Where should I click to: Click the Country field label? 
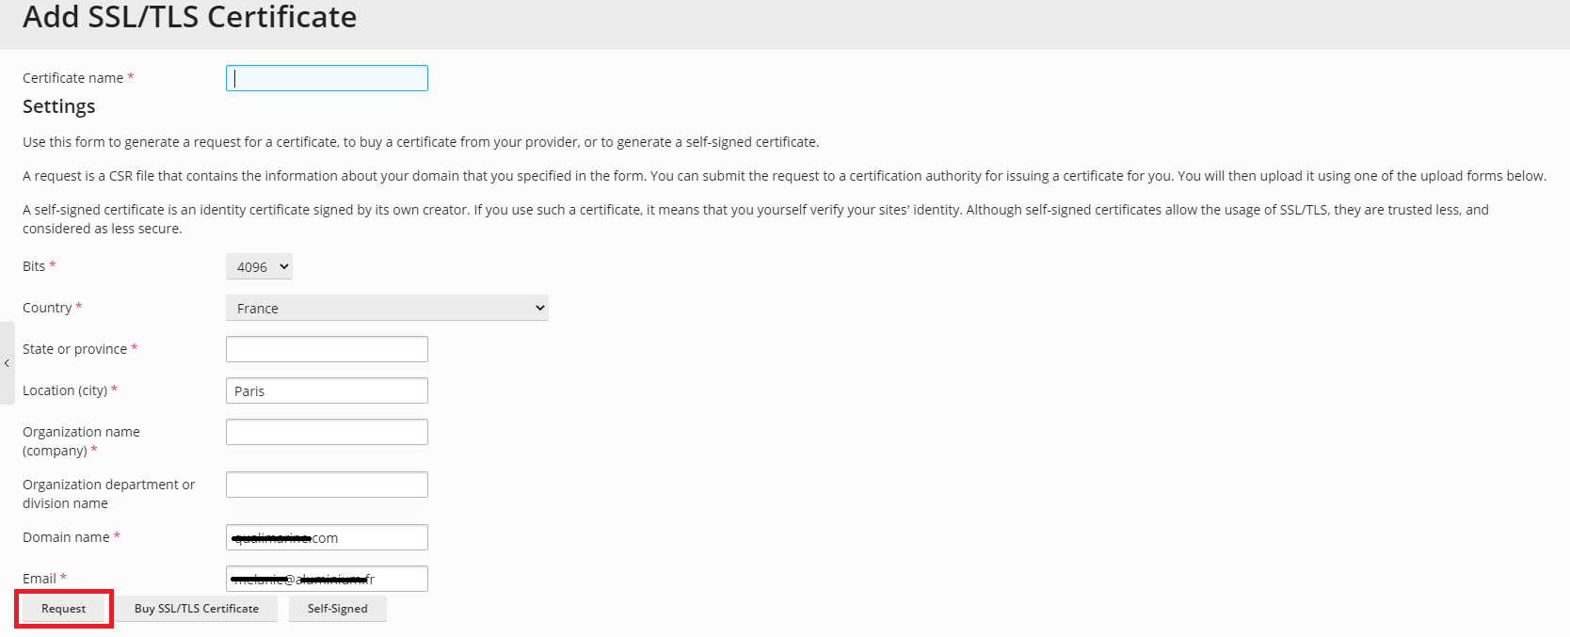(x=47, y=308)
